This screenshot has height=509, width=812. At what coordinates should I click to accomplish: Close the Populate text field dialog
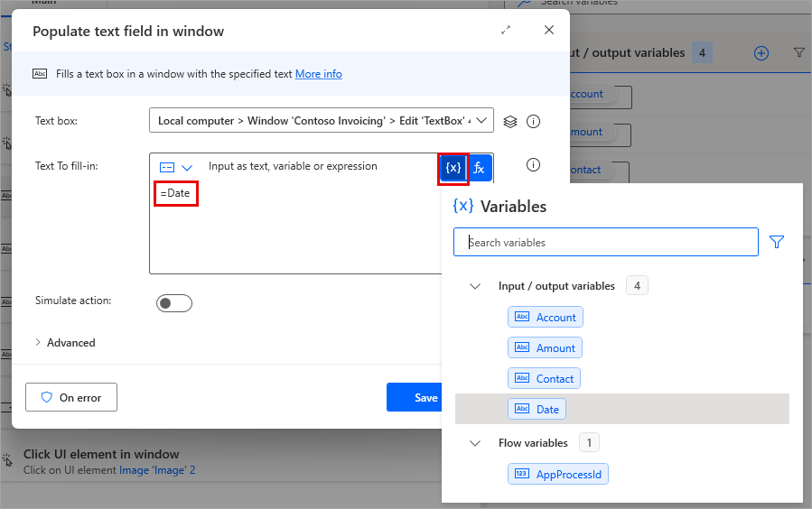point(549,30)
